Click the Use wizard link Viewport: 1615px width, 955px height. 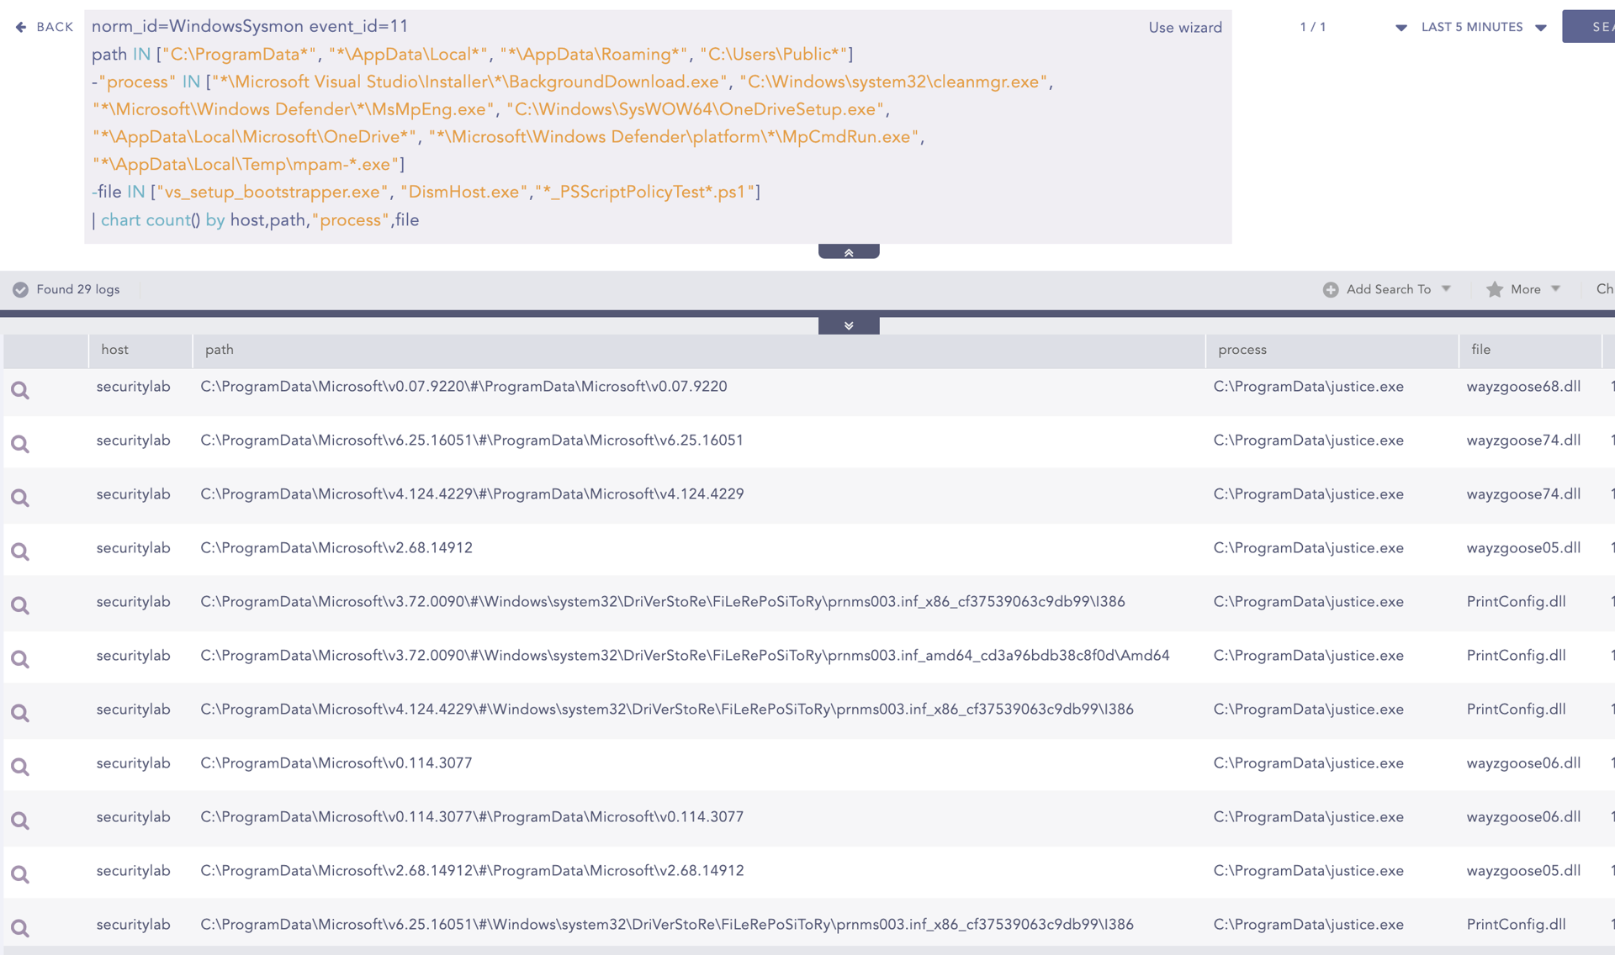(x=1184, y=28)
